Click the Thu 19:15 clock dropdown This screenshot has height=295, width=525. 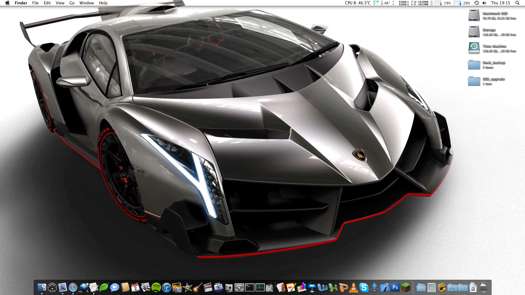click(x=500, y=3)
